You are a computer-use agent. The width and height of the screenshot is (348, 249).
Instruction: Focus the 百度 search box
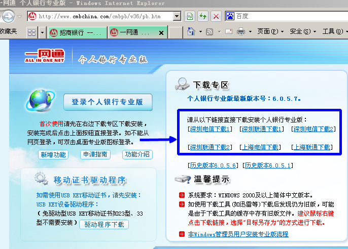coord(292,16)
